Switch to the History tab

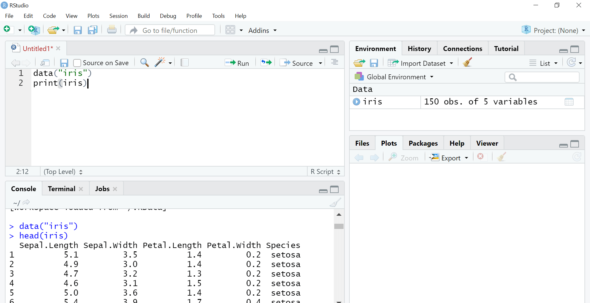tap(419, 49)
